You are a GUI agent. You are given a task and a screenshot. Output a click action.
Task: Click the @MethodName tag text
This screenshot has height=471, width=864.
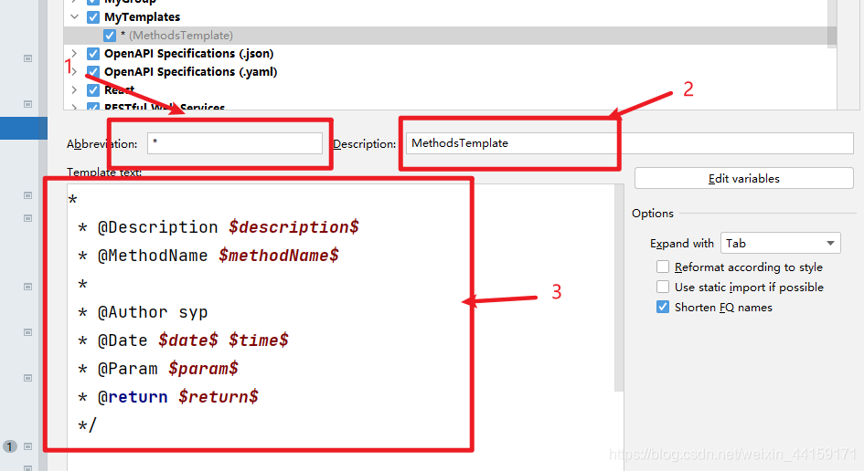coord(153,256)
